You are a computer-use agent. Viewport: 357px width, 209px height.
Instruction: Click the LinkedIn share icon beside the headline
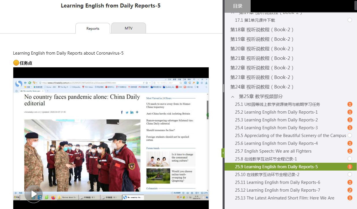tap(132, 112)
